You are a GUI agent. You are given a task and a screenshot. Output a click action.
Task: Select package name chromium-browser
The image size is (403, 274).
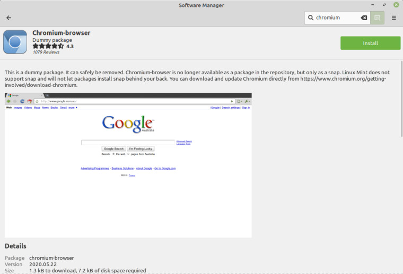[x=51, y=258]
